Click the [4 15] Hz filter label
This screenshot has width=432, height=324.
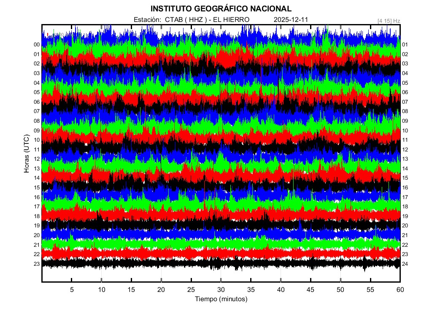389,21
